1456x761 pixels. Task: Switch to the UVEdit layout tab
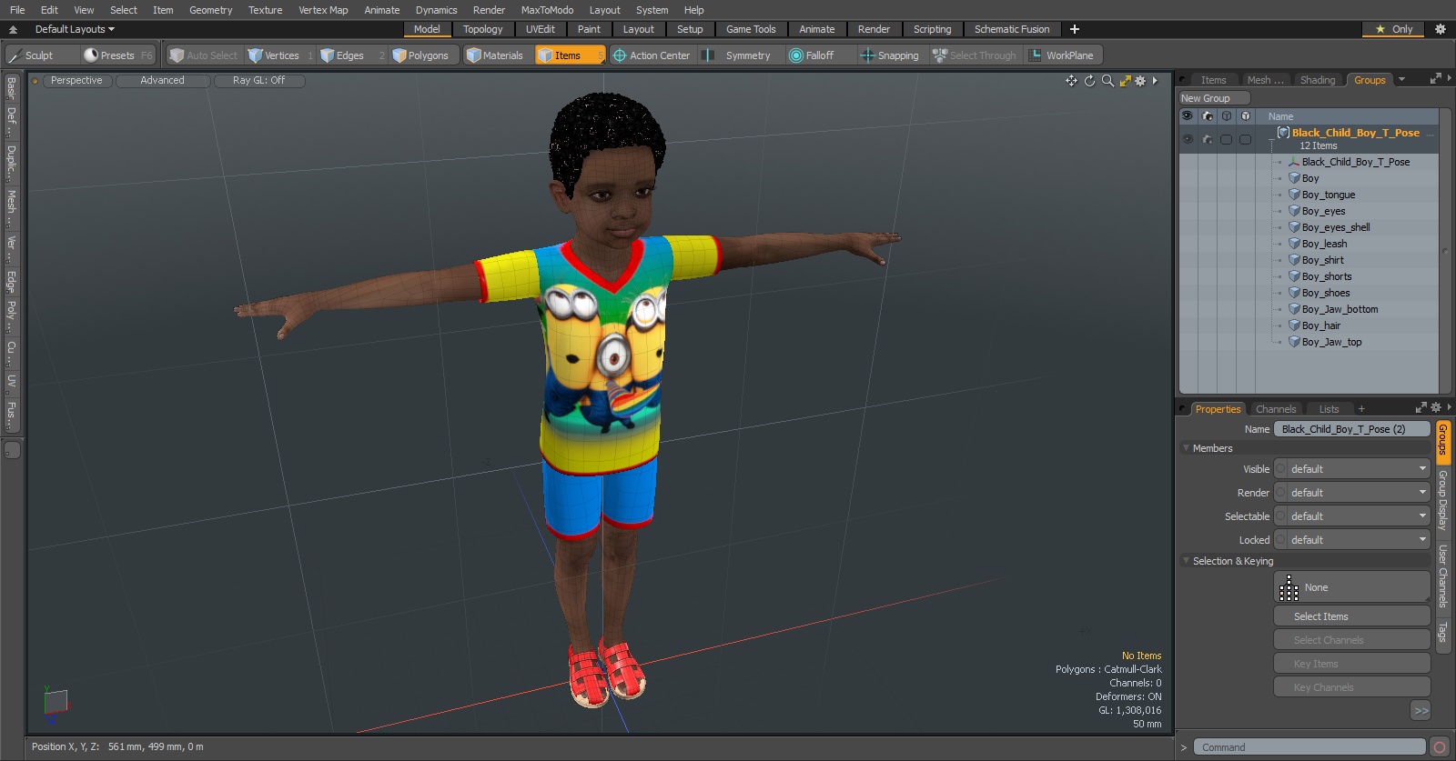click(540, 29)
